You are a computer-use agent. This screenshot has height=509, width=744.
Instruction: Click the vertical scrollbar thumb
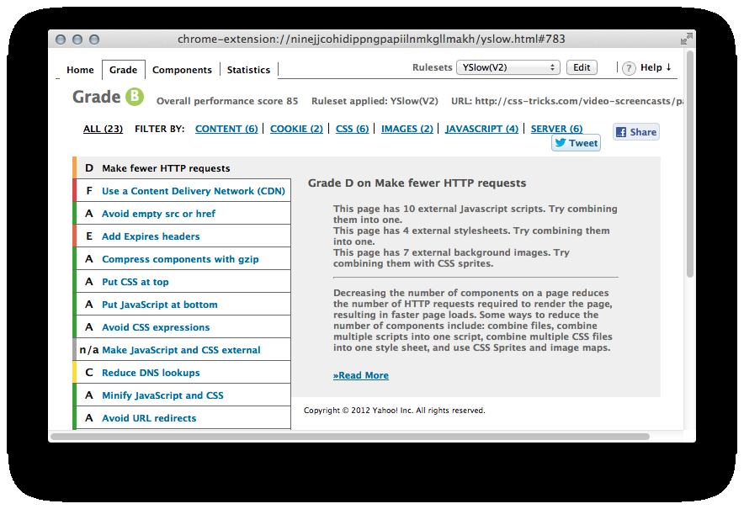click(x=690, y=164)
